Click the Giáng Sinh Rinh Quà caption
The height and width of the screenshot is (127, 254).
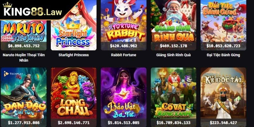tap(173, 55)
